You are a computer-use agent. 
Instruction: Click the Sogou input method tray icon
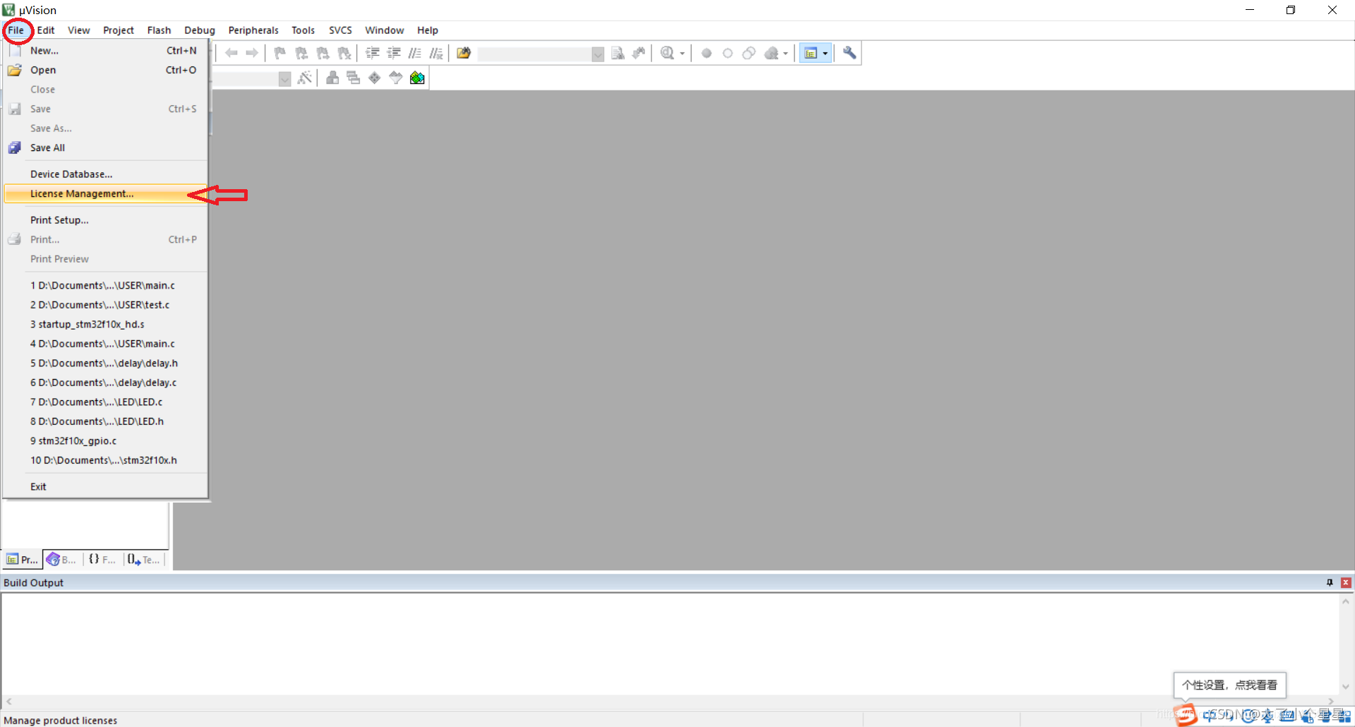tap(1186, 715)
